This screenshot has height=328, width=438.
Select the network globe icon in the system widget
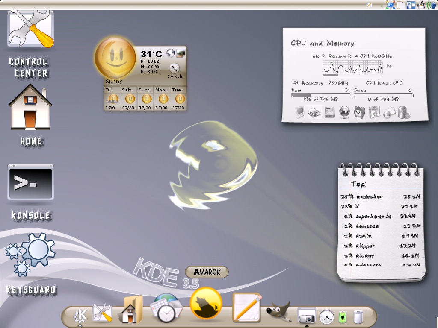(x=344, y=112)
